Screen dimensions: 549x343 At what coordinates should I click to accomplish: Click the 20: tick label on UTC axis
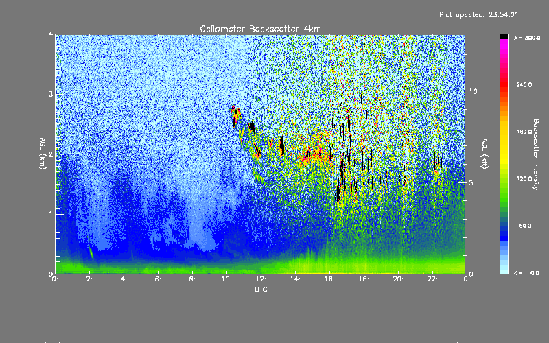[399, 279]
